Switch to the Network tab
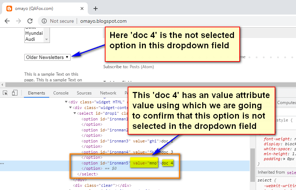The image size is (296, 190). [x=108, y=93]
